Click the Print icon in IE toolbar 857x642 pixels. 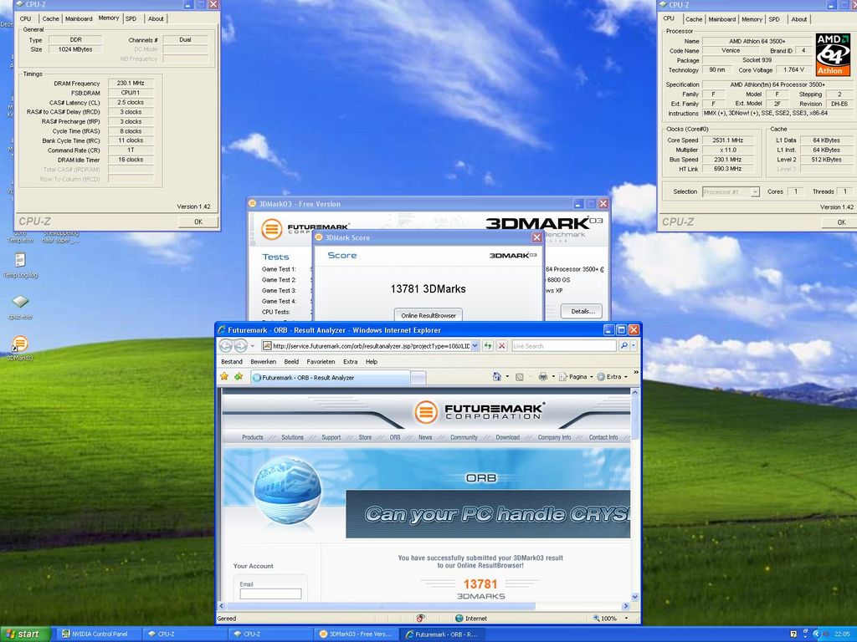tap(542, 377)
